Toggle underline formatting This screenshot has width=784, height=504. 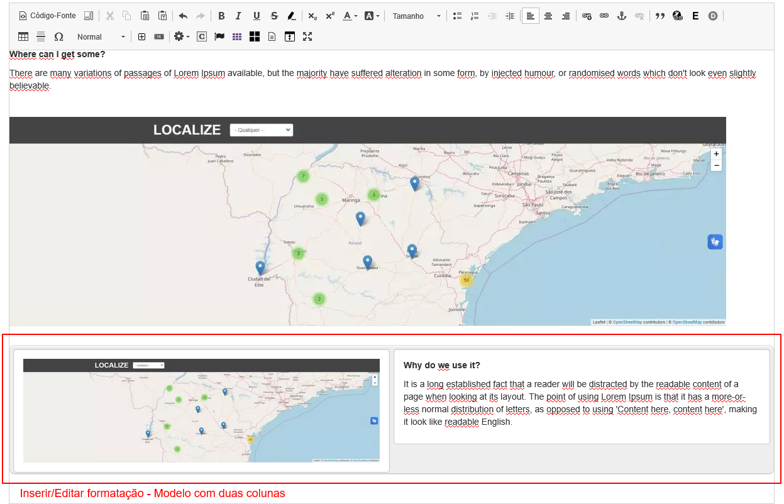[x=257, y=16]
